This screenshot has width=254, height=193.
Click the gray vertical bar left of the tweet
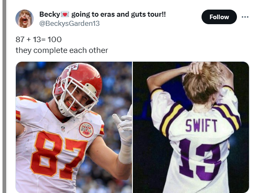(4, 96)
